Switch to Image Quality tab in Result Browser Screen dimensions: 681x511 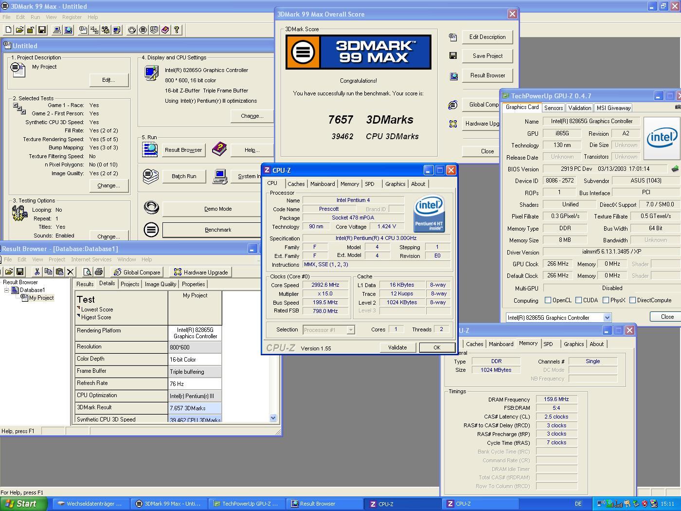click(x=161, y=284)
